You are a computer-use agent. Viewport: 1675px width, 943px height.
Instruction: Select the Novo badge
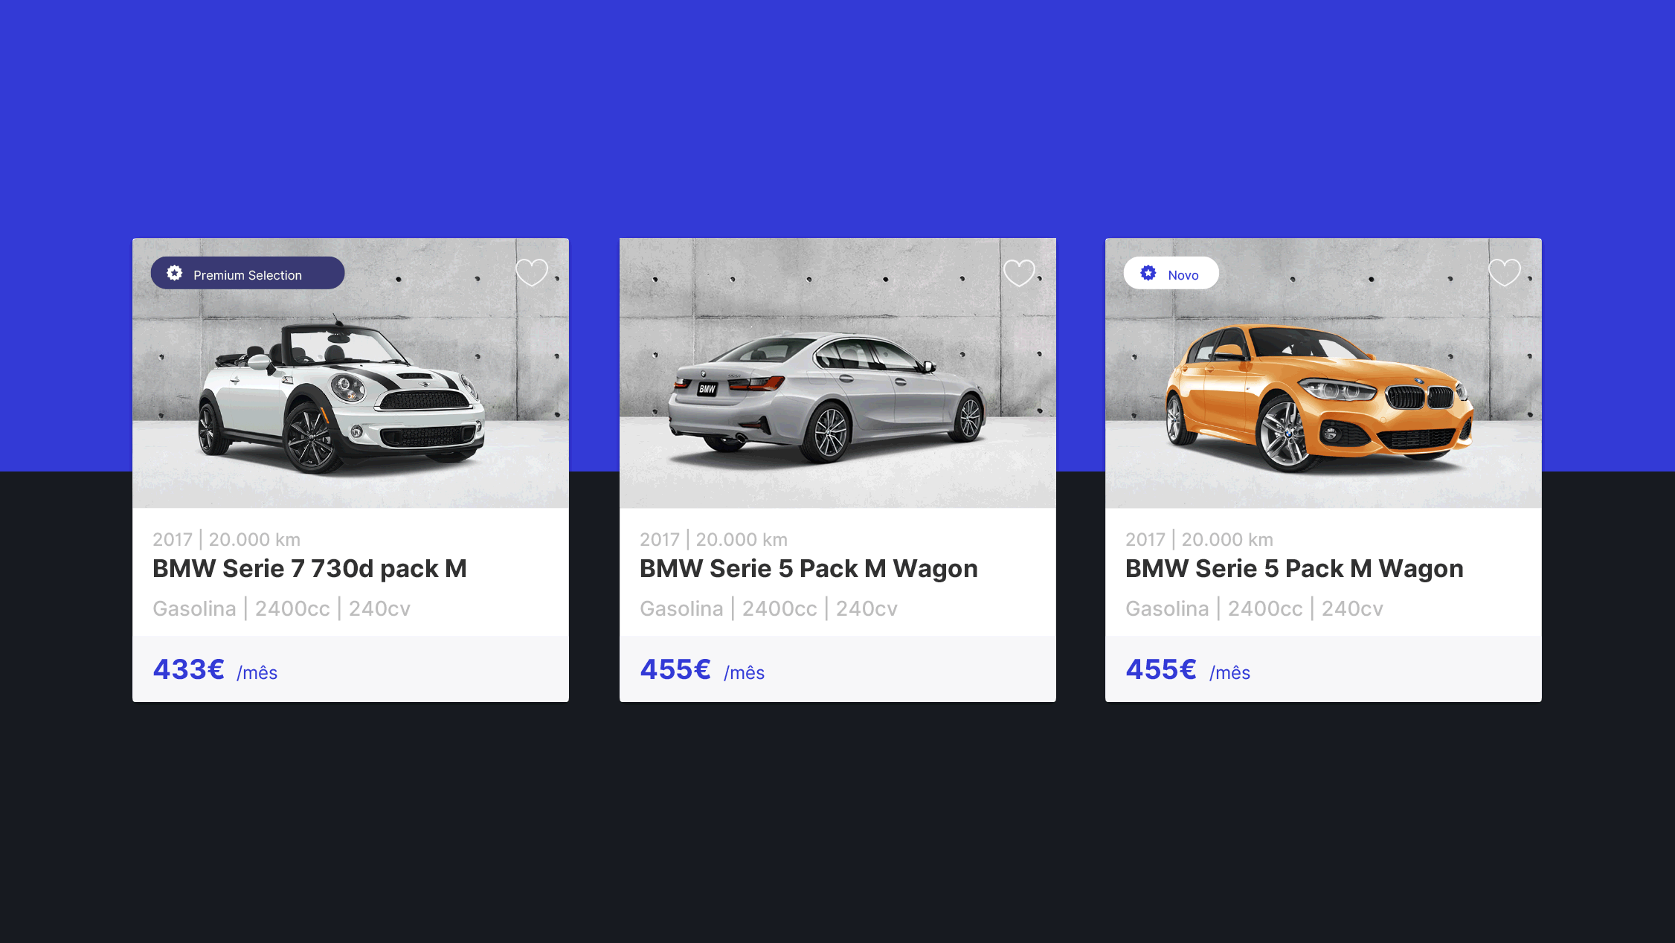[1171, 273]
